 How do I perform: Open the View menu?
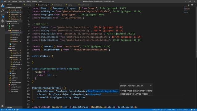pyautogui.click(x=20, y=2)
